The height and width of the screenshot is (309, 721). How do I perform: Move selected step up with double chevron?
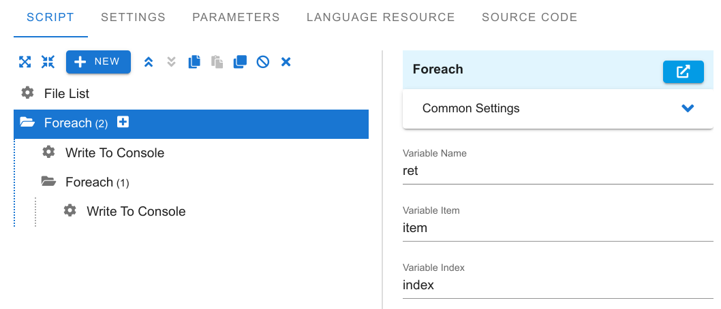(x=148, y=62)
